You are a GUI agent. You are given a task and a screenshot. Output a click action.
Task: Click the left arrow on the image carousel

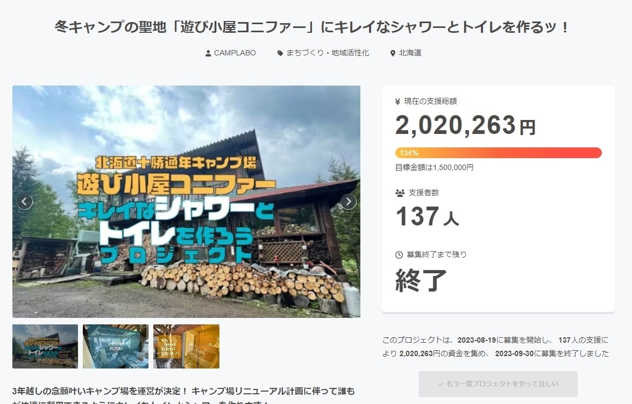click(x=24, y=201)
